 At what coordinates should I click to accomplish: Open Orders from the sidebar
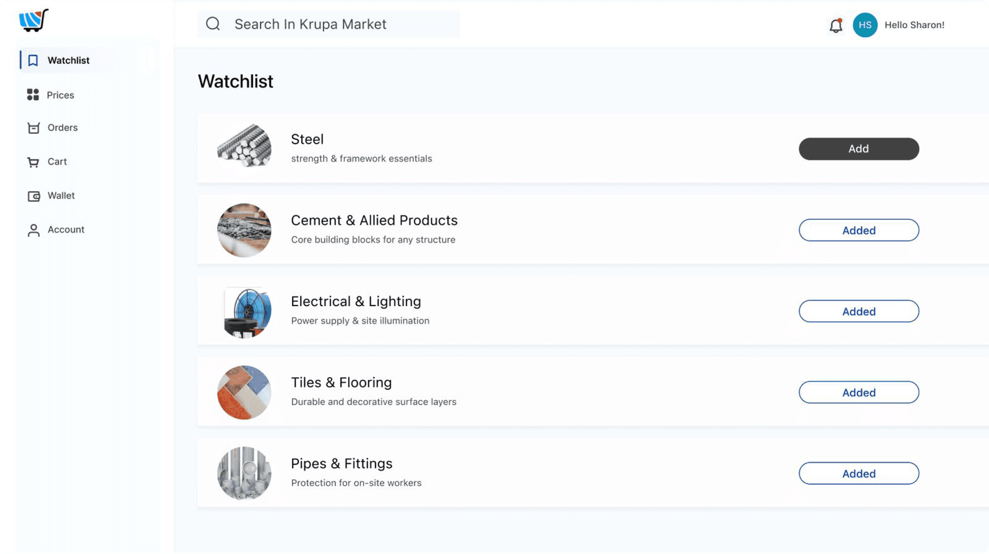[x=33, y=128]
